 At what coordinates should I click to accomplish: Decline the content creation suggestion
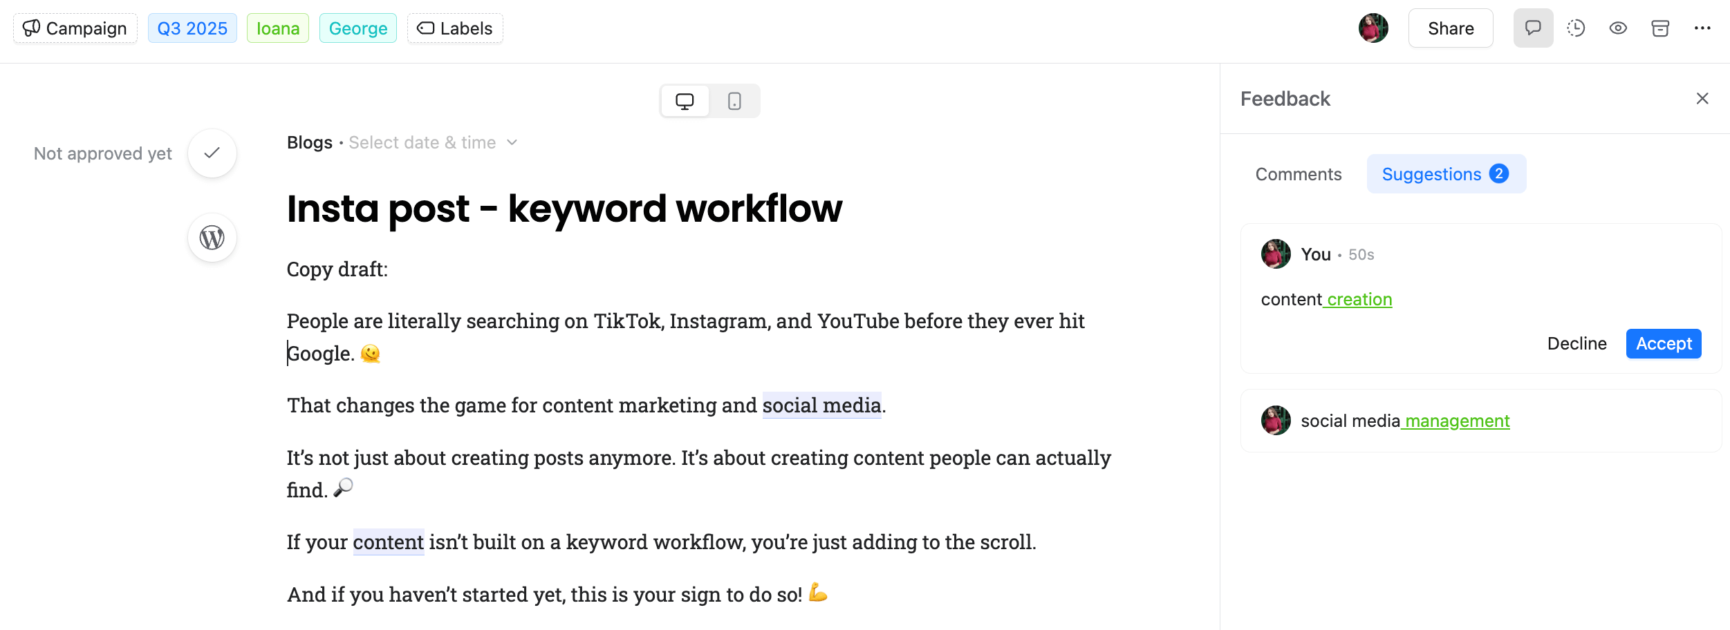click(x=1576, y=344)
